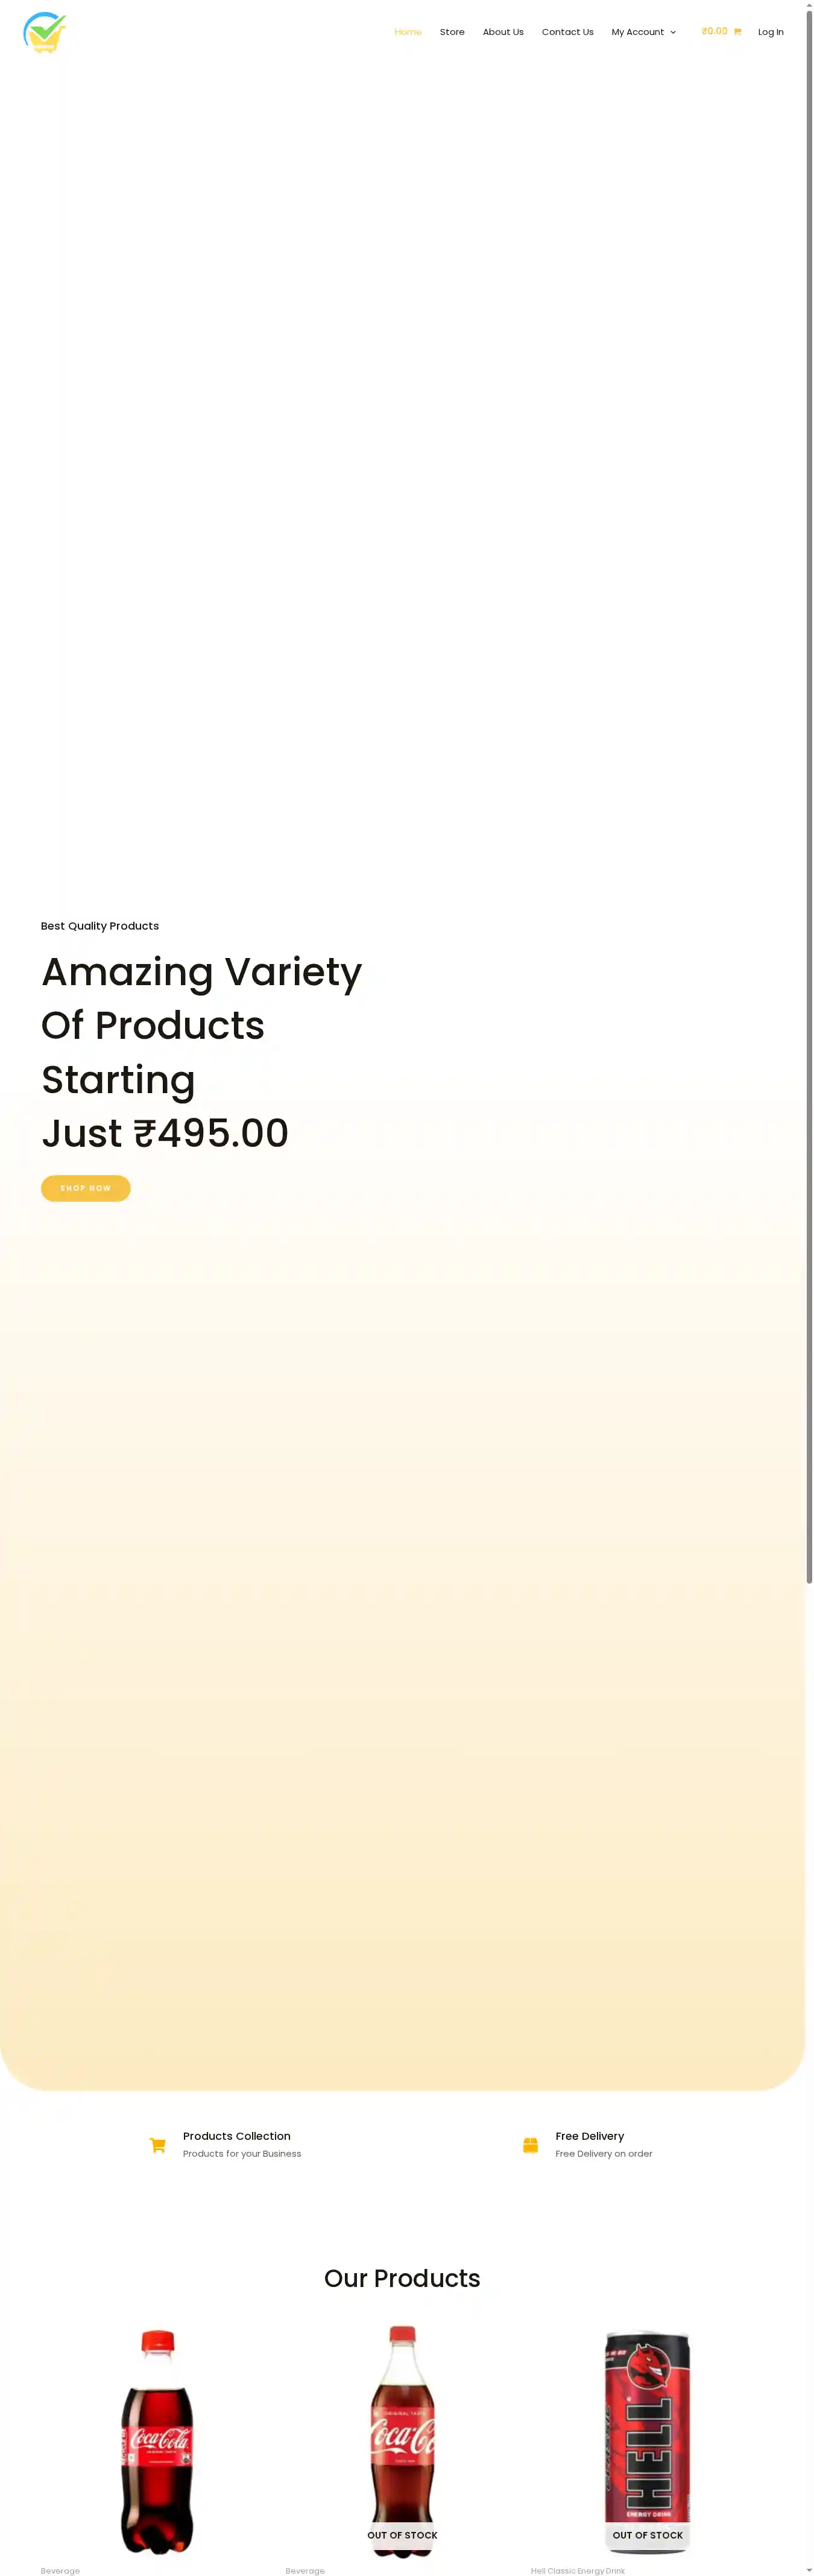Viewport: 814px width, 2576px height.
Task: Click the ₹0.00 cart total
Action: (714, 32)
